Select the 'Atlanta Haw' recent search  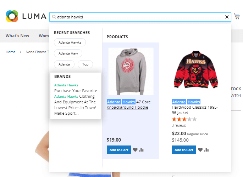(x=68, y=53)
